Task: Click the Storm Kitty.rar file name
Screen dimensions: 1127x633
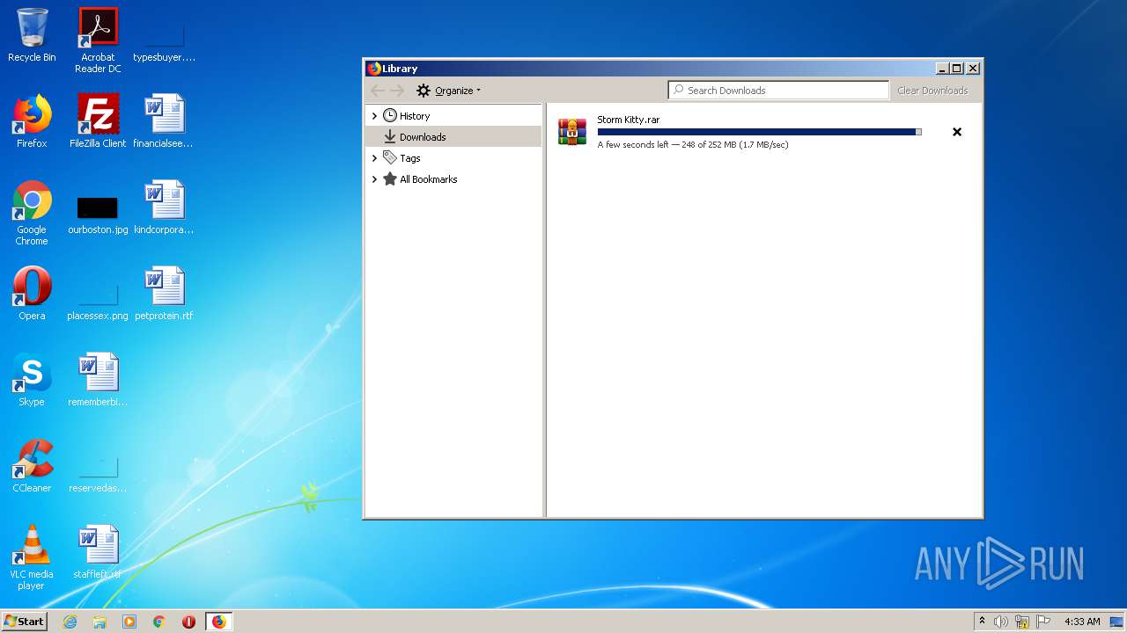Action: click(629, 120)
